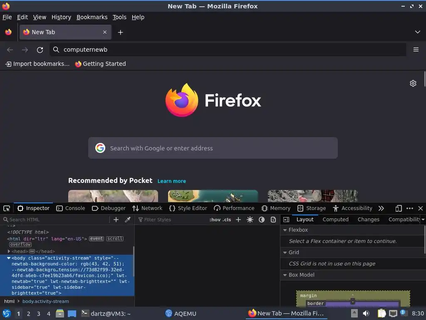Close the New Tab tab
Viewport: 426px width, 320px height.
click(105, 32)
